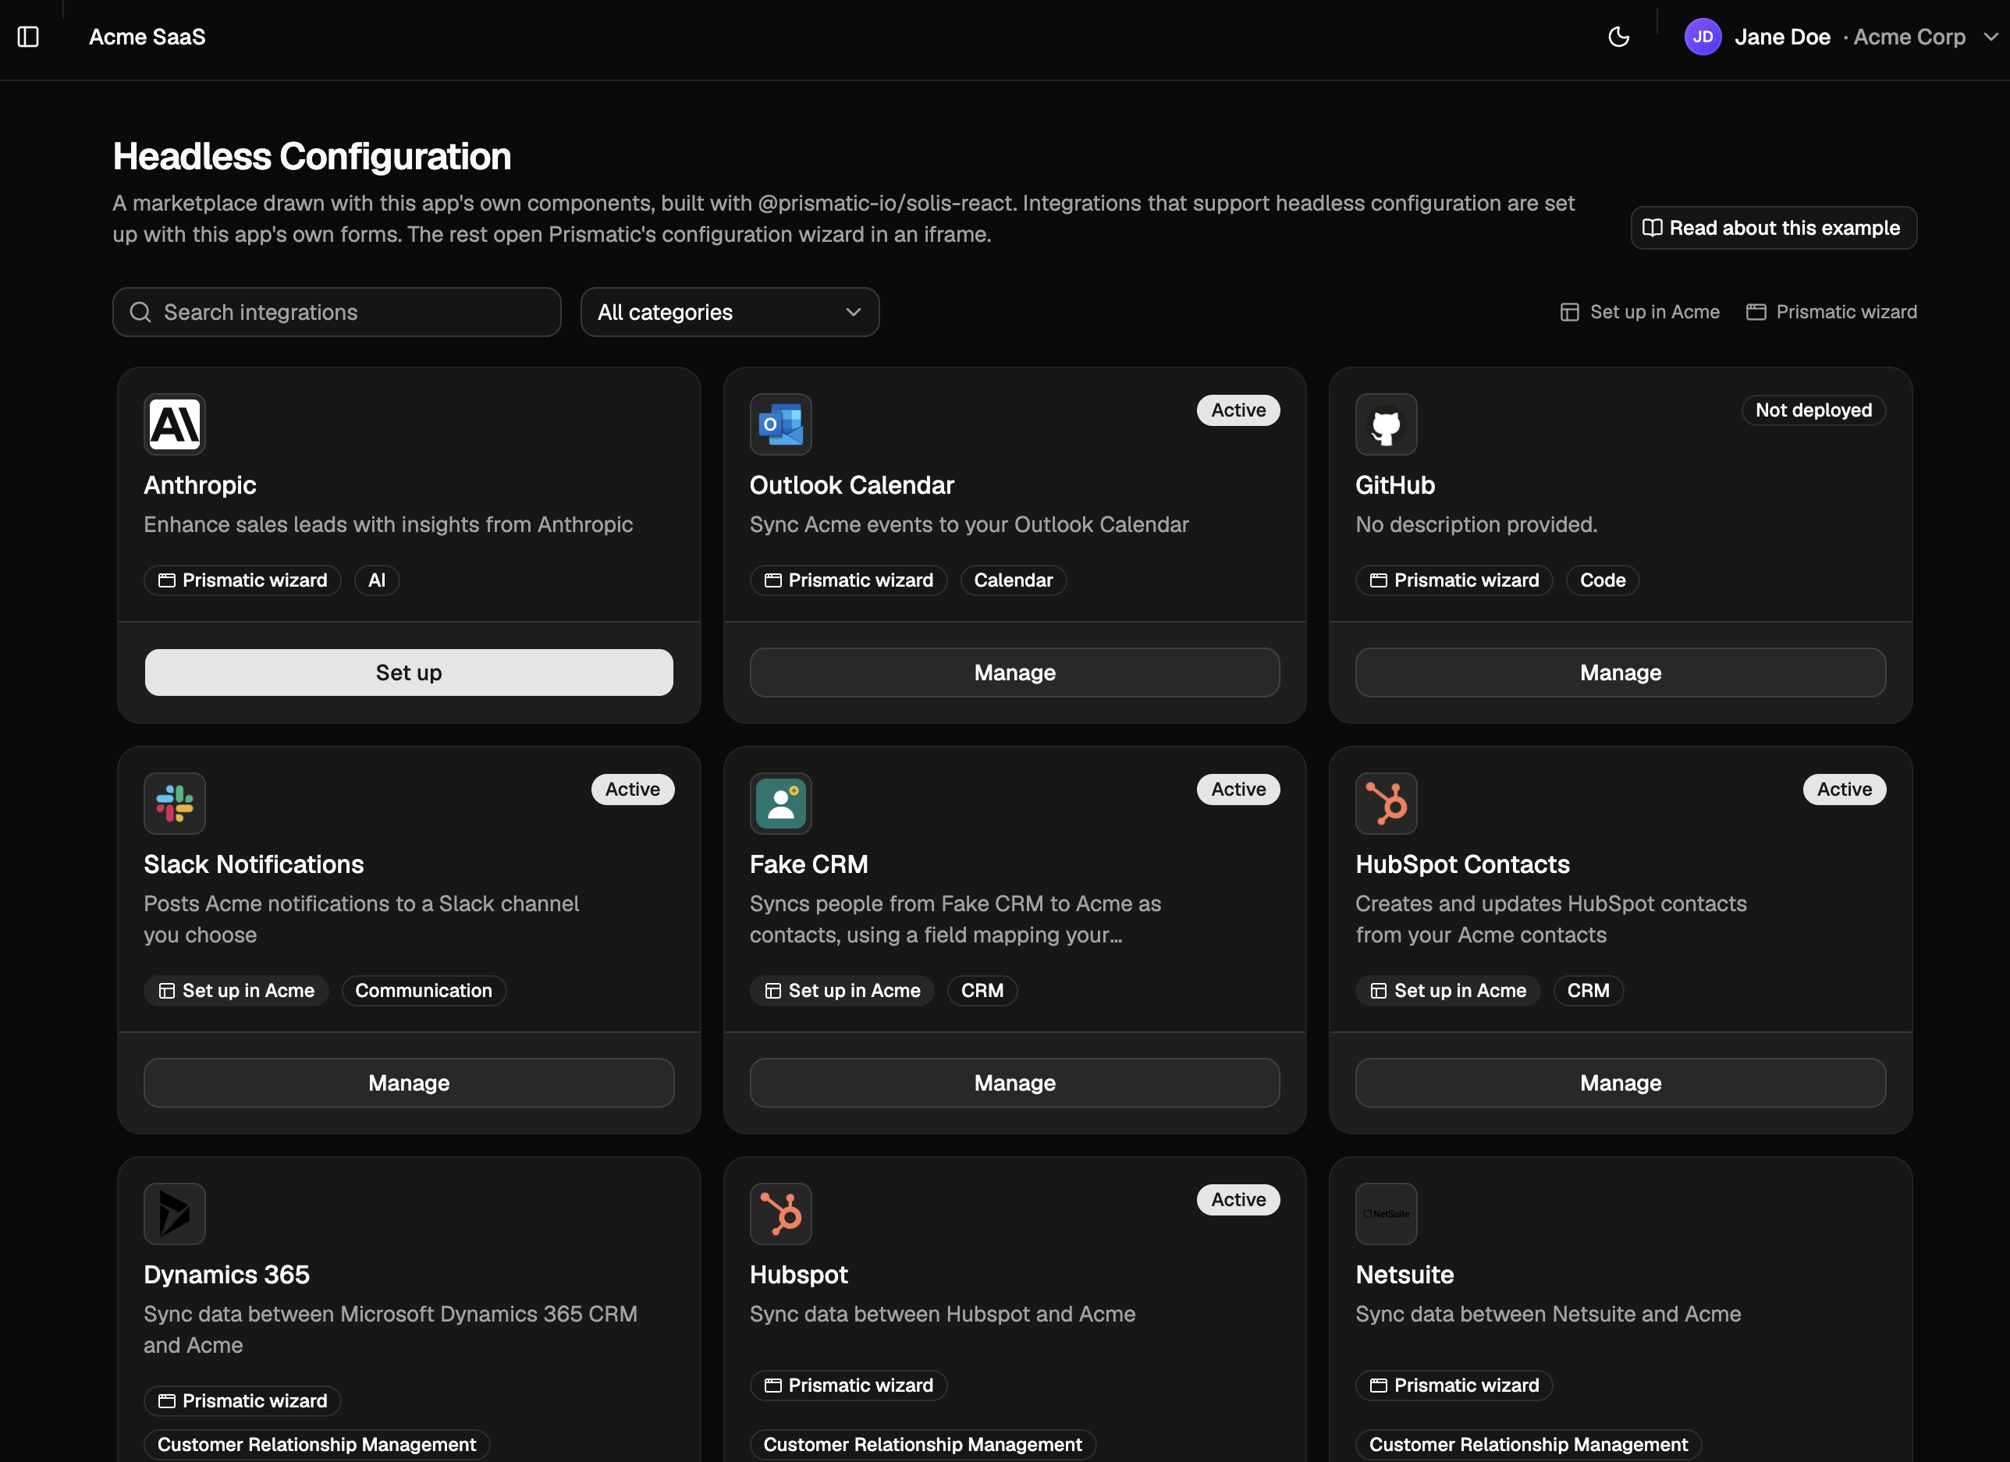The height and width of the screenshot is (1462, 2010).
Task: Click the Not deployed badge on GitHub
Action: 1813,410
